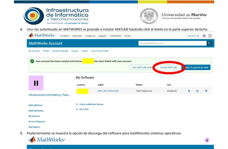Viewport: 228px width, 149px height.
Task: Open the apps grid icon
Action: click(210, 36)
